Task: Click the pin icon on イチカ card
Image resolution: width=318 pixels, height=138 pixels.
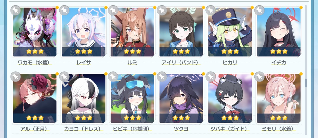Action: point(259,10)
